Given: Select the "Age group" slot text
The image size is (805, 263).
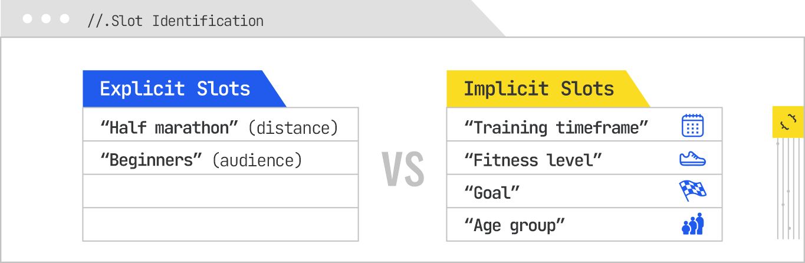Looking at the screenshot, I should (x=515, y=225).
